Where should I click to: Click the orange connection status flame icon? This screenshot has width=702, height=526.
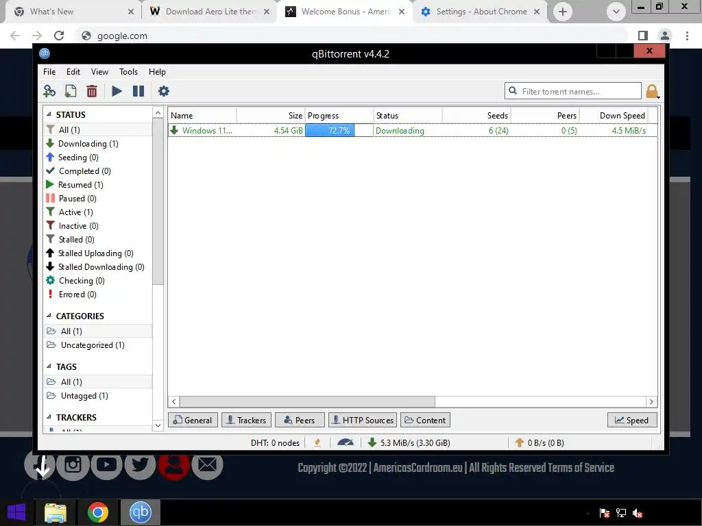click(x=317, y=442)
